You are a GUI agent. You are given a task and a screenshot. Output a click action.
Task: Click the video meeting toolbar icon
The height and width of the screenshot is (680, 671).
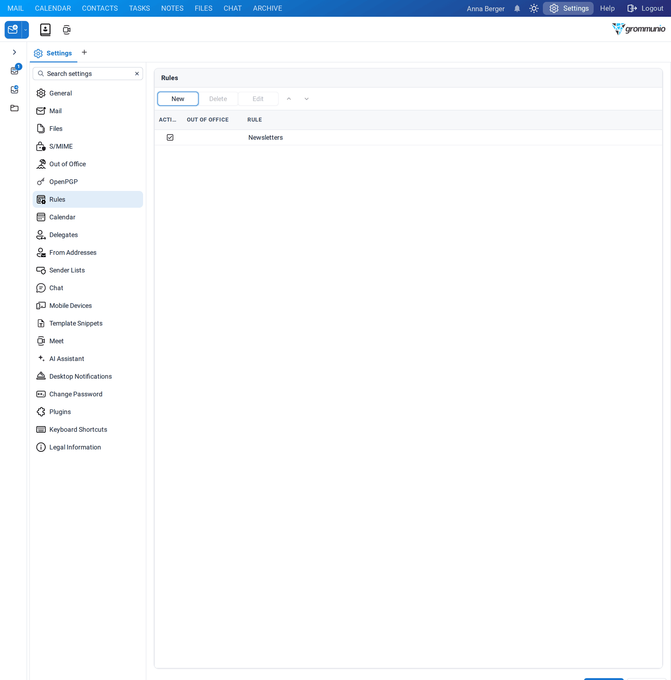(67, 30)
